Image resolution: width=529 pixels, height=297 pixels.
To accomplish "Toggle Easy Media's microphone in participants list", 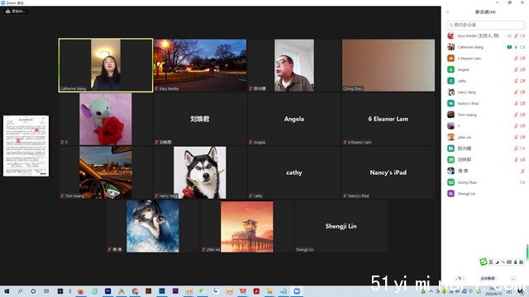I will click(516, 35).
